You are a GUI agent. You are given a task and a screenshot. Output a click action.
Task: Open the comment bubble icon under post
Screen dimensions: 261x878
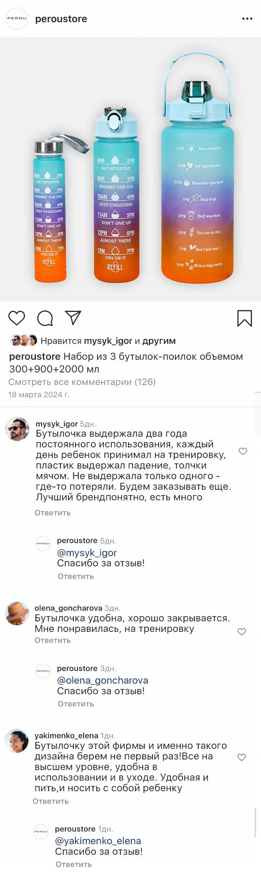click(45, 318)
